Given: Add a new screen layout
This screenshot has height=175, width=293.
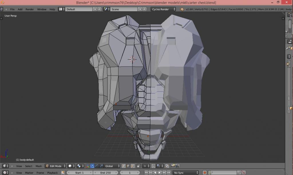Looking at the screenshot, I should pyautogui.click(x=95, y=9).
